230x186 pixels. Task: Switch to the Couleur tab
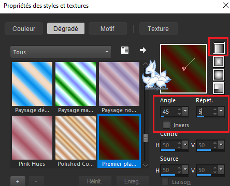pyautogui.click(x=24, y=28)
